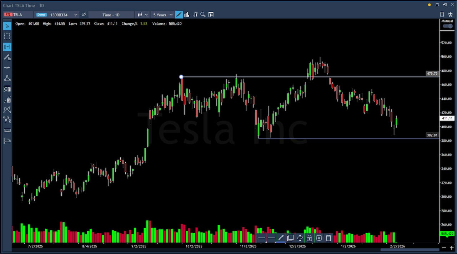Open the Elliott wave drawing tool
The height and width of the screenshot is (254, 457).
(x=7, y=120)
